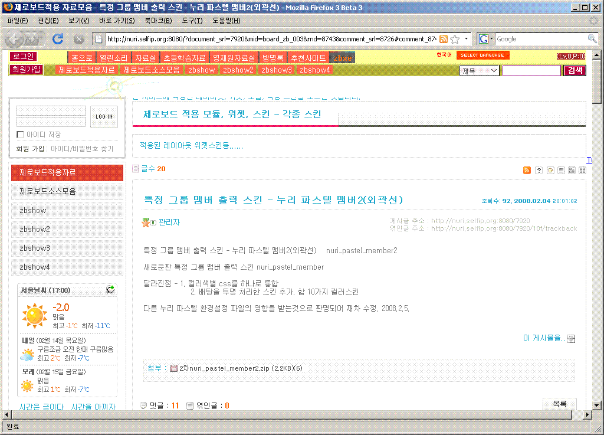Click the page identity icon beside the URL

pos(99,39)
